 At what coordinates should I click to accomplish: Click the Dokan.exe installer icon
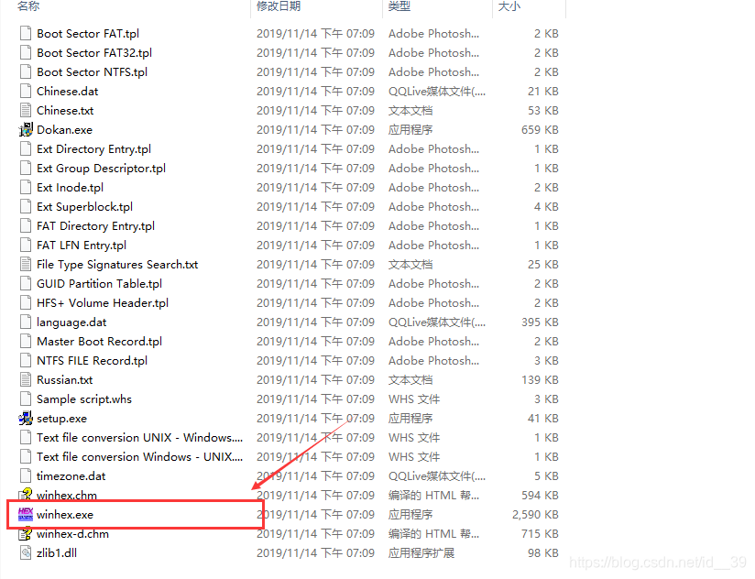pos(26,129)
